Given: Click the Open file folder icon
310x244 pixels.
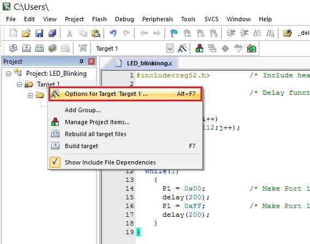Looking at the screenshot, I should 26,33.
